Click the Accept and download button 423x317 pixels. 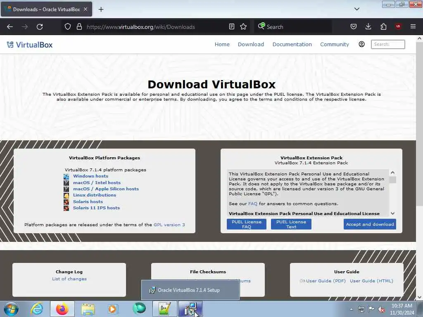(x=370, y=224)
